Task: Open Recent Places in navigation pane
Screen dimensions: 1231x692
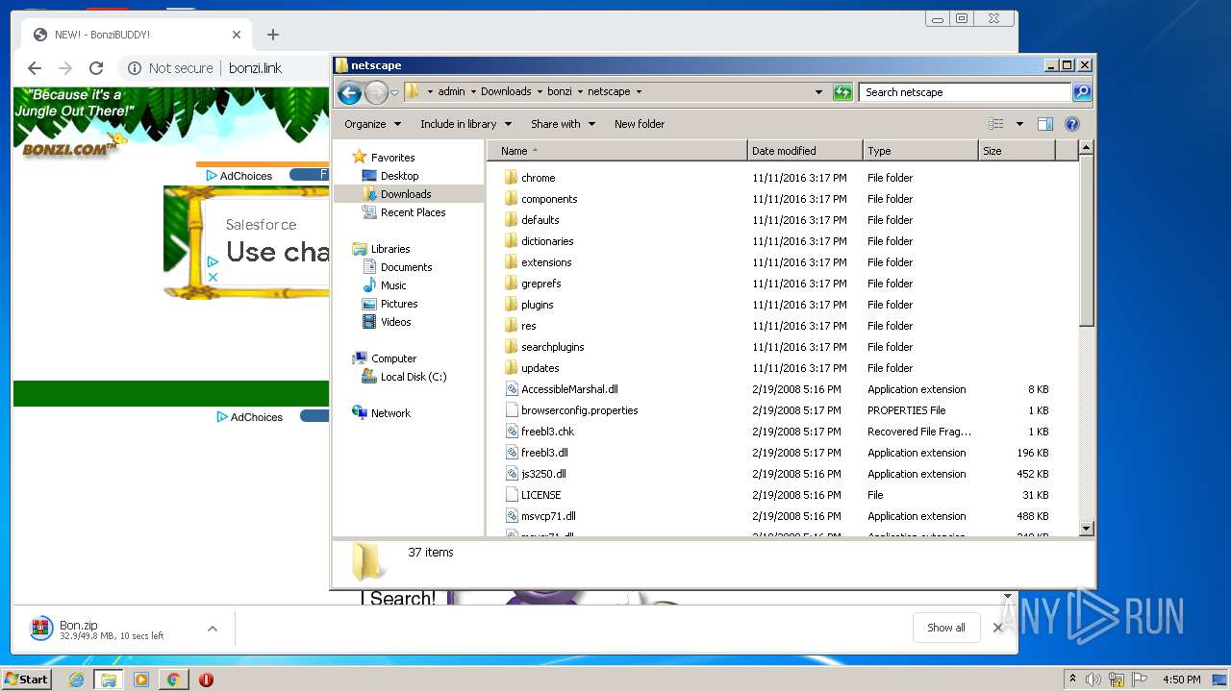Action: 413,212
